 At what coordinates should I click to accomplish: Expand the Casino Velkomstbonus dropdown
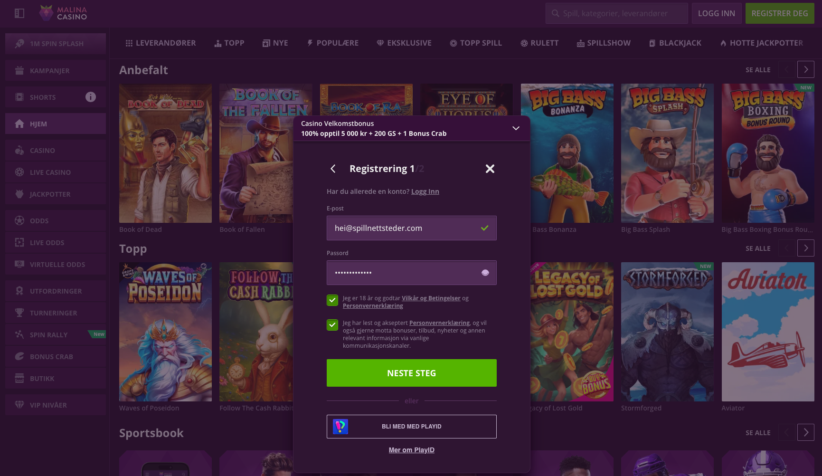516,128
